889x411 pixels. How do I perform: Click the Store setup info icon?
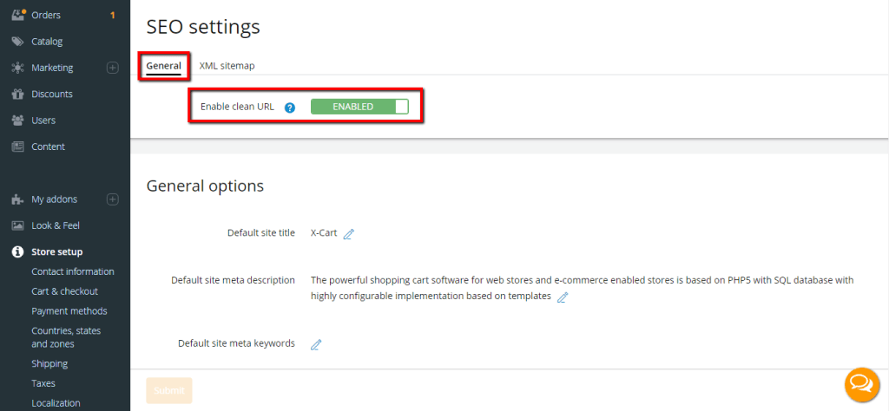(x=18, y=252)
